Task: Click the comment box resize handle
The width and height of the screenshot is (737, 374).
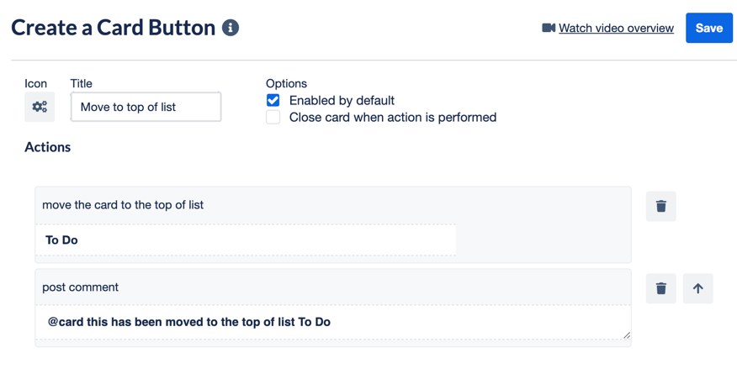Action: click(x=627, y=335)
